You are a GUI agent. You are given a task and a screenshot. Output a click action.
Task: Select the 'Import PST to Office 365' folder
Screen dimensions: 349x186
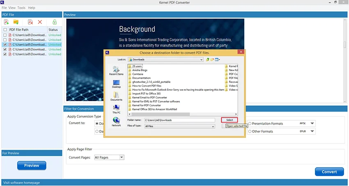145,94
